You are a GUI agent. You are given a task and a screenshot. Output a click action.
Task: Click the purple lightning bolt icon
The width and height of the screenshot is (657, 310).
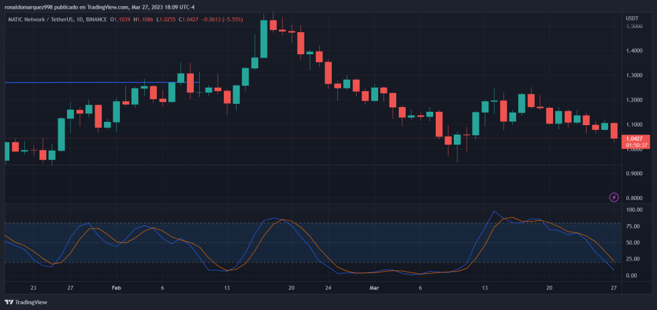[x=614, y=197]
